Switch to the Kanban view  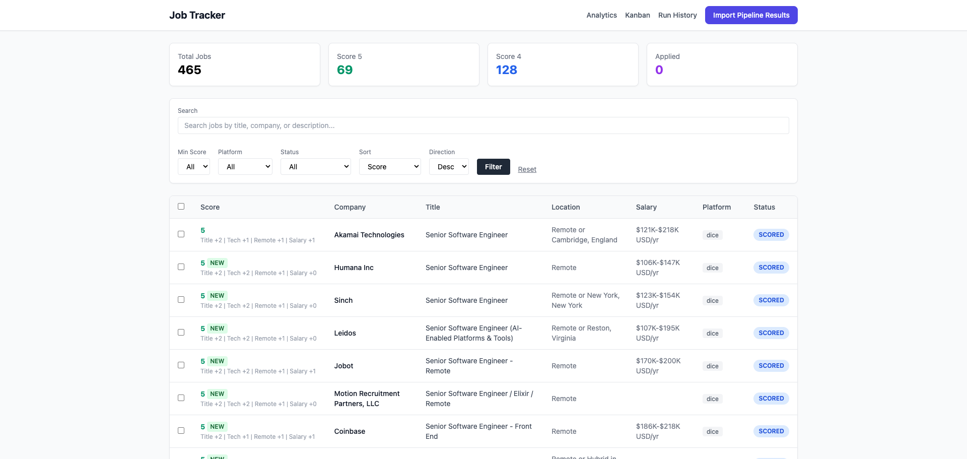point(637,15)
